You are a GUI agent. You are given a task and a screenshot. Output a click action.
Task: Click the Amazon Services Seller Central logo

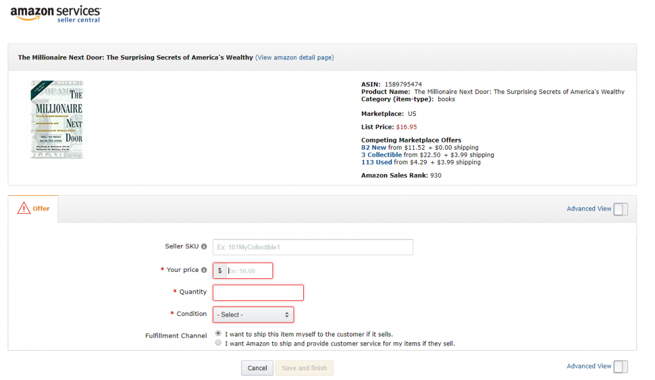pyautogui.click(x=56, y=14)
